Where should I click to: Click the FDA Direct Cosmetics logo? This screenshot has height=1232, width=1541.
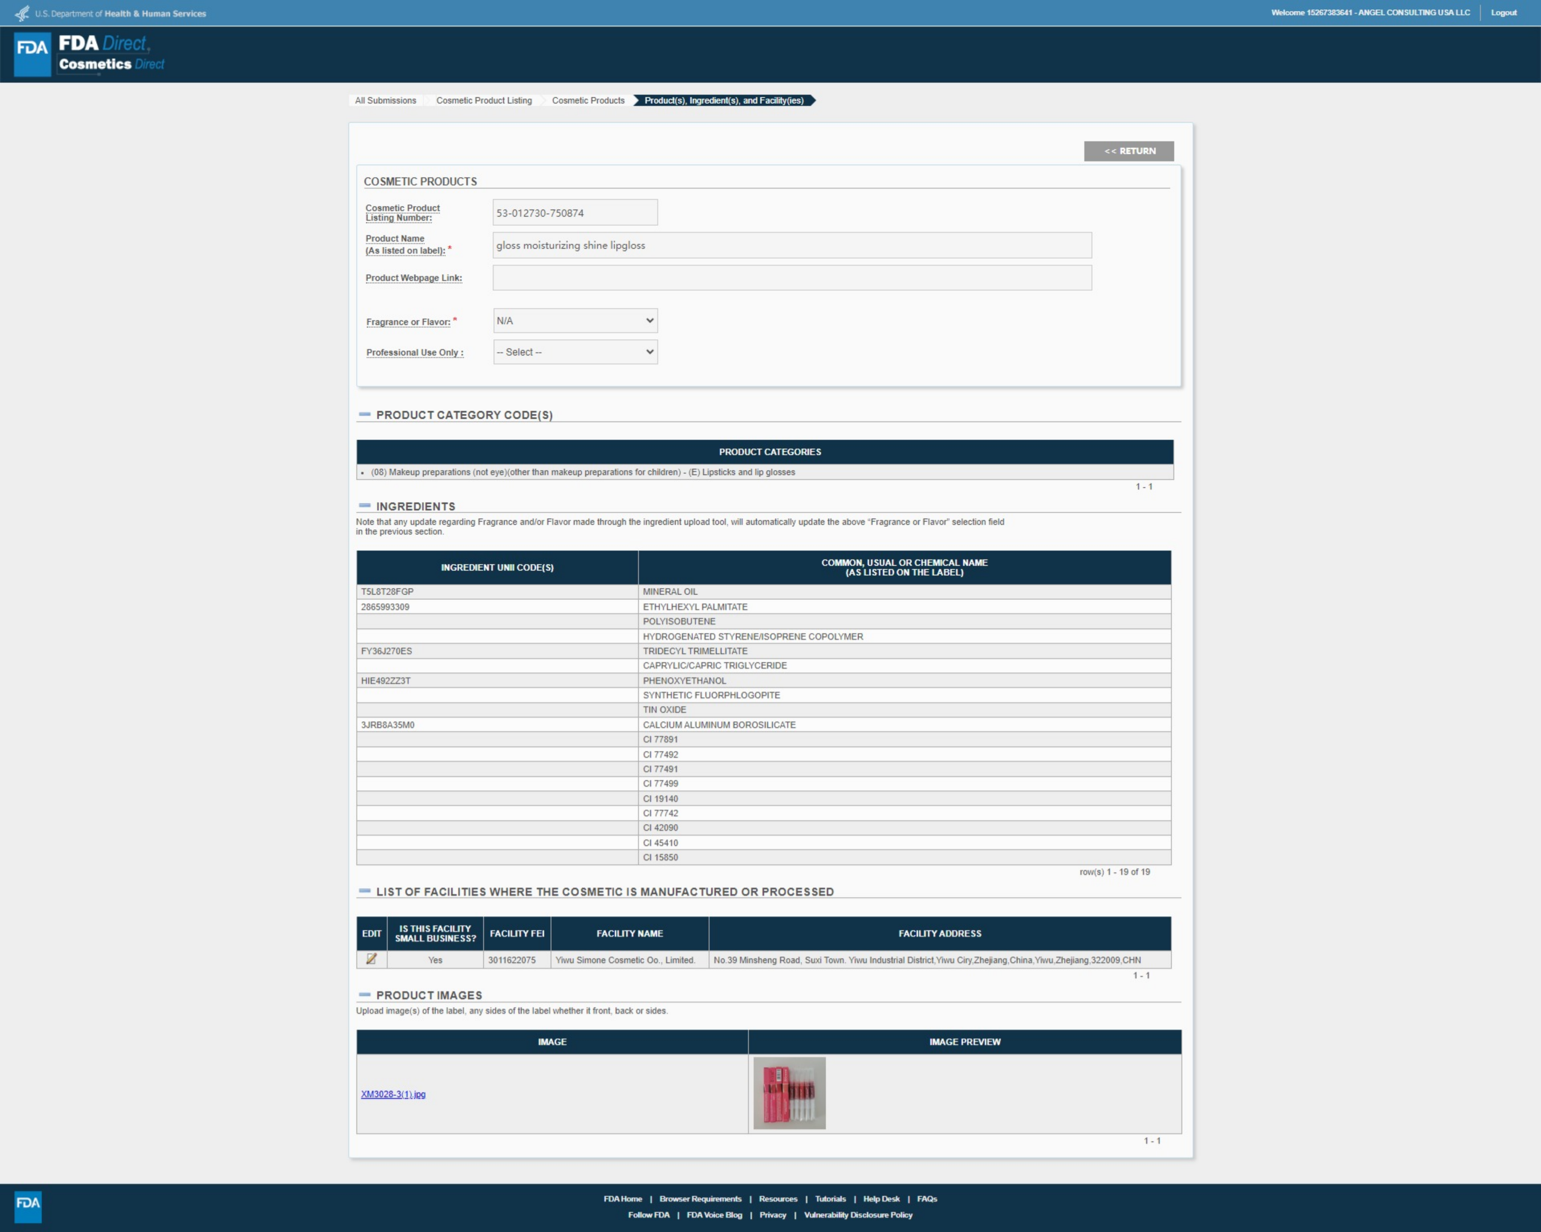90,54
